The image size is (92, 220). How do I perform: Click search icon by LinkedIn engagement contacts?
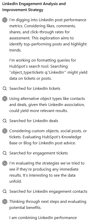[5, 191]
